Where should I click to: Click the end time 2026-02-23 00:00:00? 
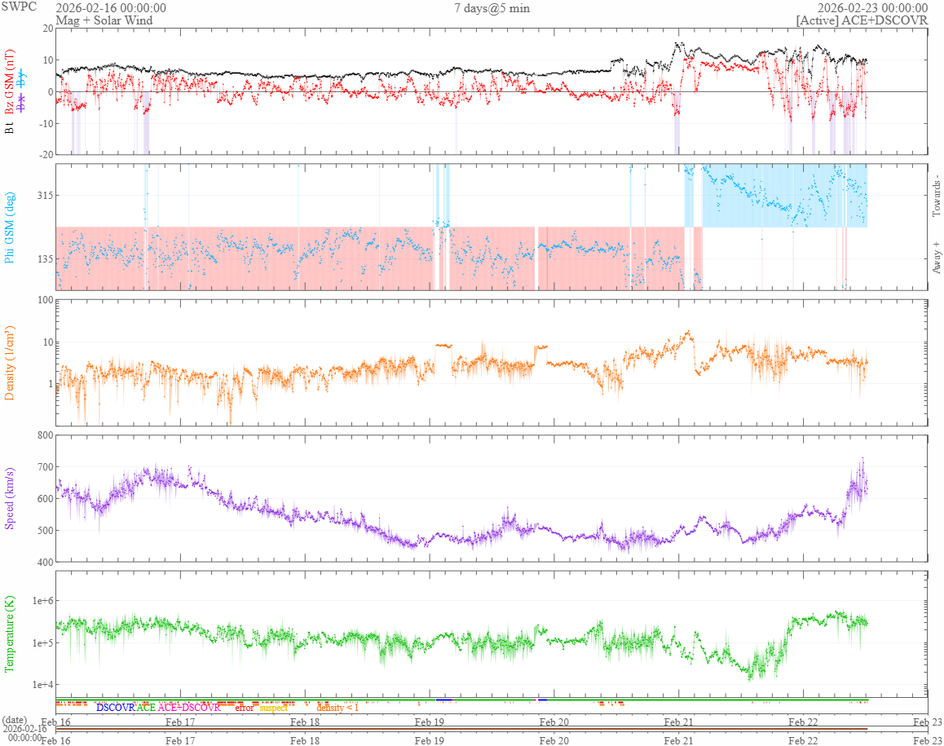click(x=872, y=8)
